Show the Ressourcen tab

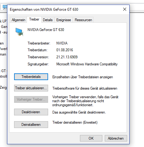click(x=83, y=20)
